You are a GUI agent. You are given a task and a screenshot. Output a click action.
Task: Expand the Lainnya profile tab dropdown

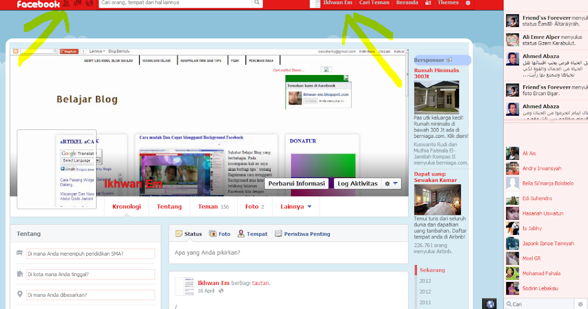pyautogui.click(x=296, y=206)
